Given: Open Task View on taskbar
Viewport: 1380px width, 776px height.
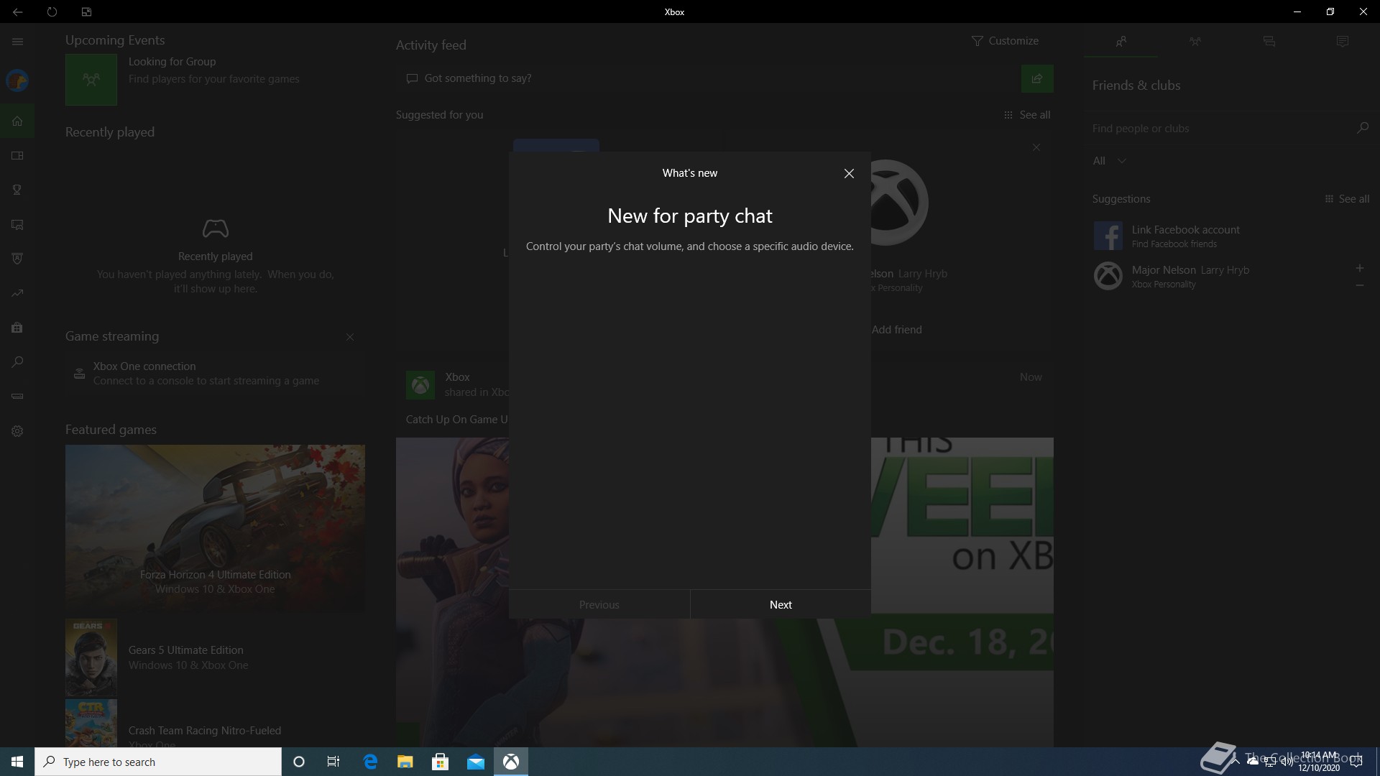Looking at the screenshot, I should (x=333, y=762).
